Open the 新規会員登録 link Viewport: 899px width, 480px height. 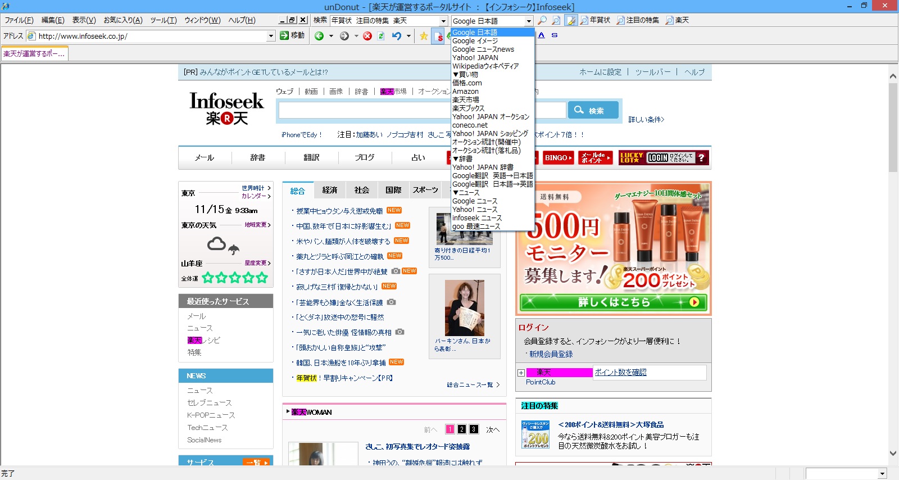551,354
